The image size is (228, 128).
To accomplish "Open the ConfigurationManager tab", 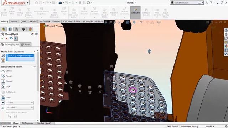I will 17,29.
